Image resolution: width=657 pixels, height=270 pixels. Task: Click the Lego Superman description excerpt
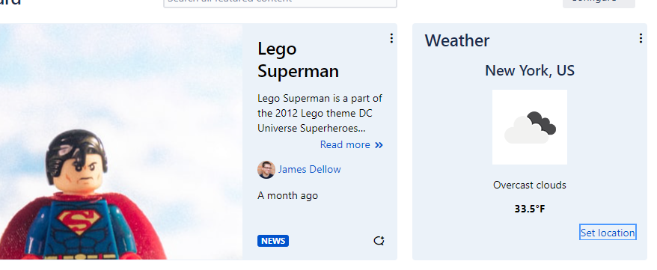320,114
